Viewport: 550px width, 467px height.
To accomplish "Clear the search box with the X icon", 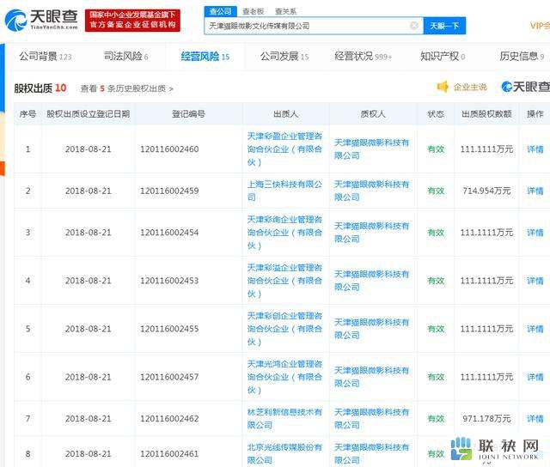I will 414,26.
